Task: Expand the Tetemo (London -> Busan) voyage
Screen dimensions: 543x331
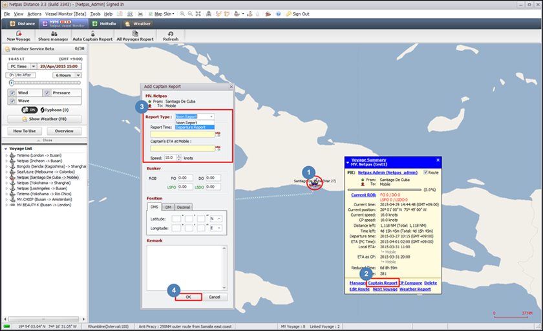Action: pyautogui.click(x=6, y=155)
